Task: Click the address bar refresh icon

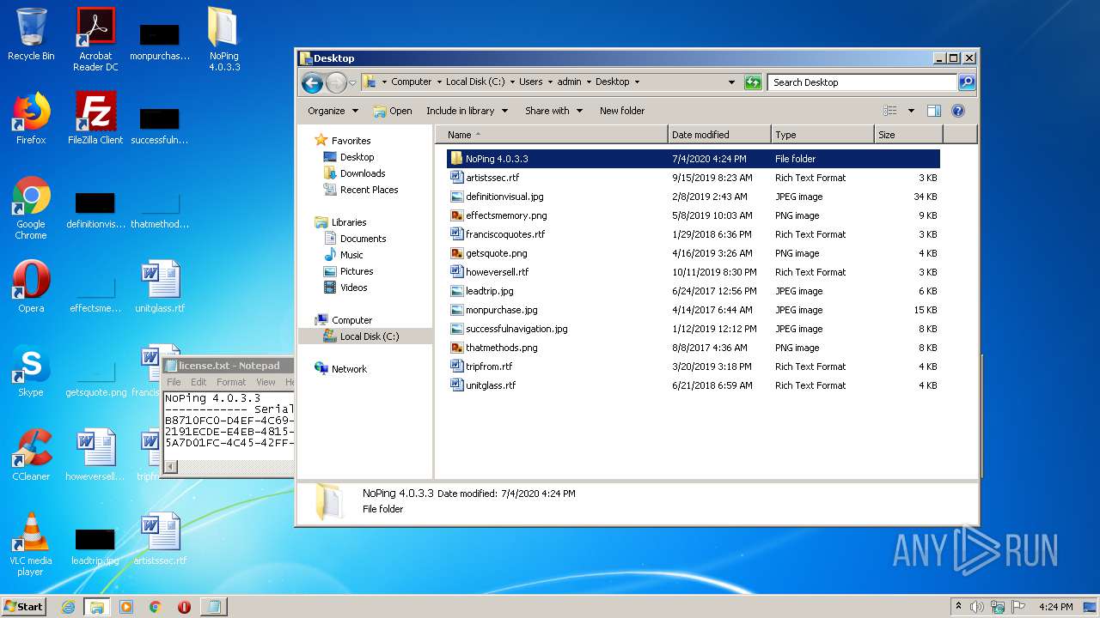Action: click(753, 82)
